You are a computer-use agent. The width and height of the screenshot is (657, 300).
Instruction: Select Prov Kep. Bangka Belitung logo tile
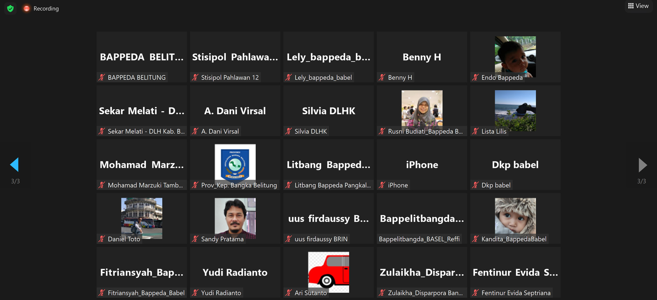click(235, 164)
